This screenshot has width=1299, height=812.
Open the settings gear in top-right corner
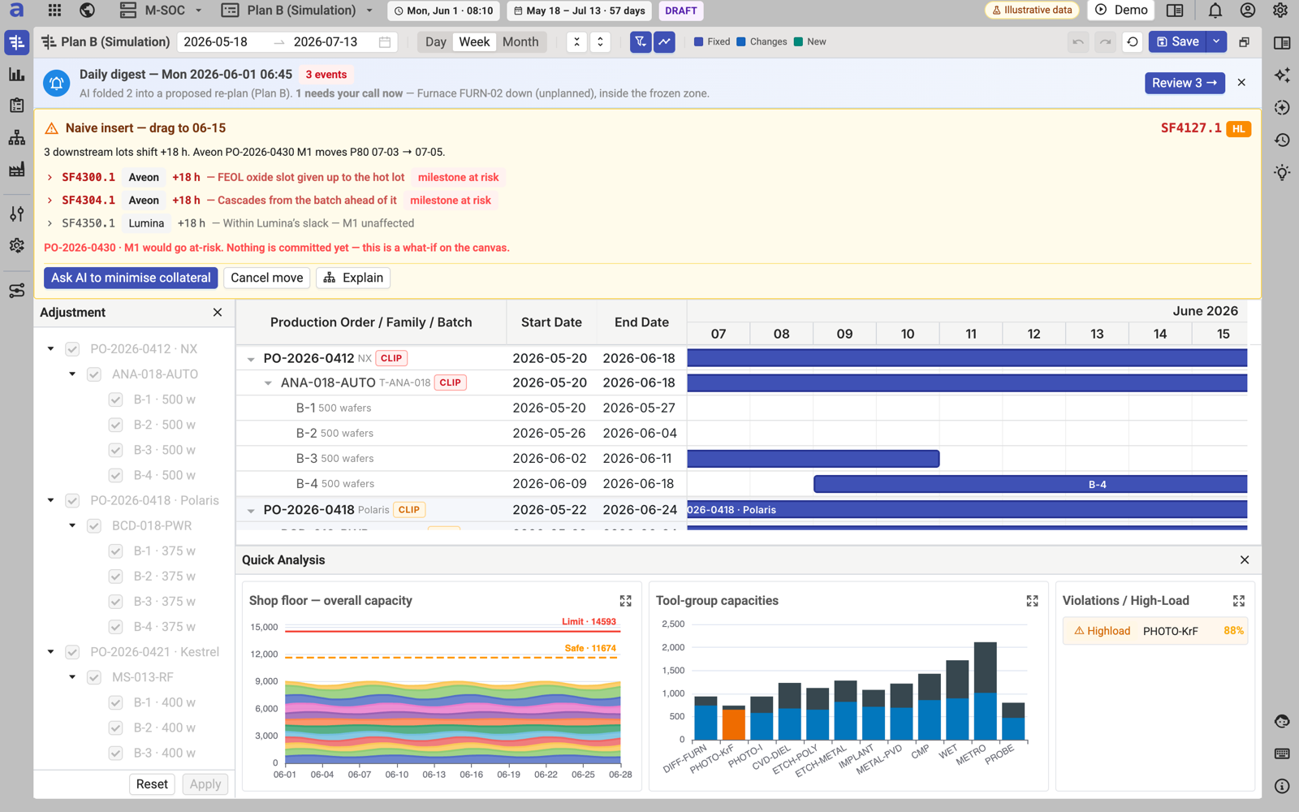pyautogui.click(x=1280, y=11)
